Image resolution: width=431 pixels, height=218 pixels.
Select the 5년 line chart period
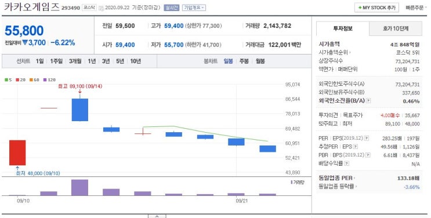tap(120, 61)
